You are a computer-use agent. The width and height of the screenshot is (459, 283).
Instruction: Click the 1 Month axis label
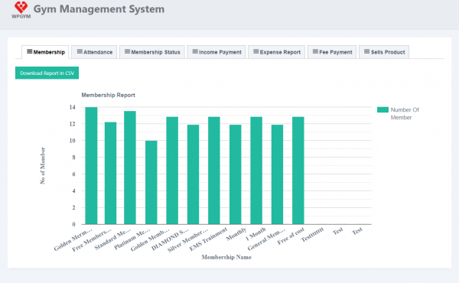tap(256, 234)
